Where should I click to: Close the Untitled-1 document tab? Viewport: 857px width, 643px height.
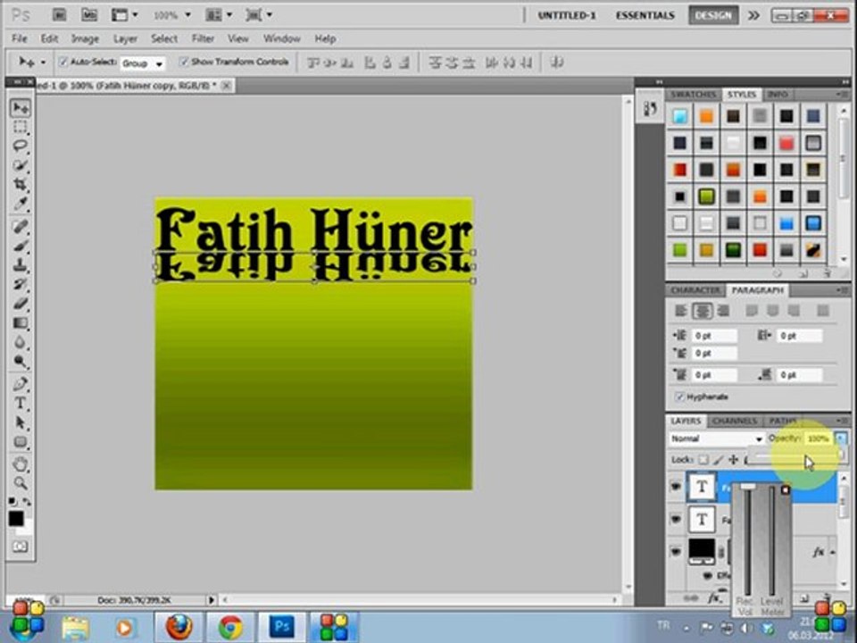click(x=227, y=86)
